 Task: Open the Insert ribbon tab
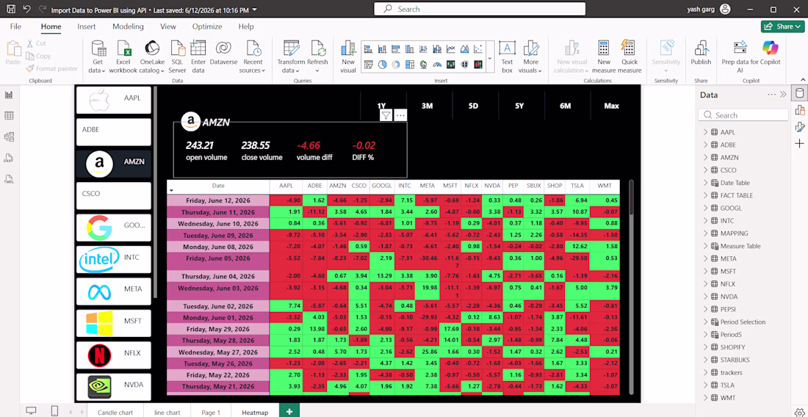87,26
